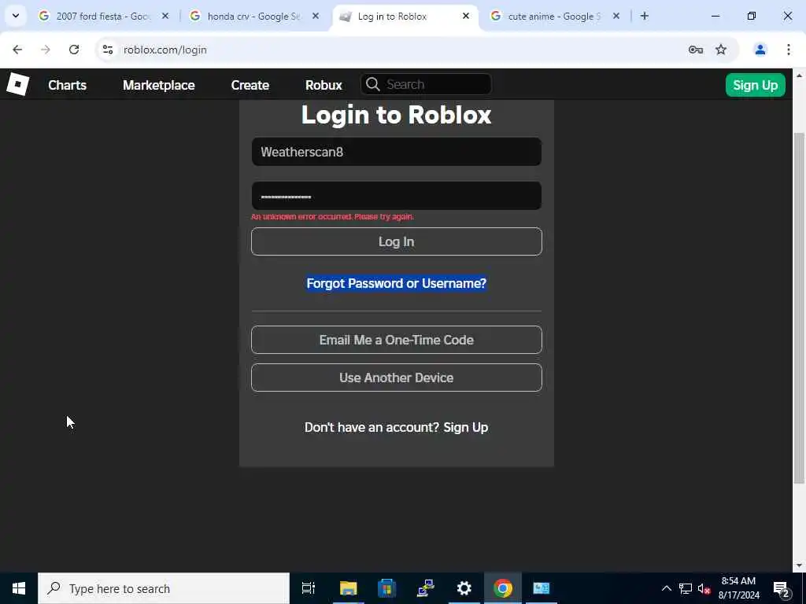Open the tab search dropdown arrow
The height and width of the screenshot is (604, 806).
tap(16, 16)
